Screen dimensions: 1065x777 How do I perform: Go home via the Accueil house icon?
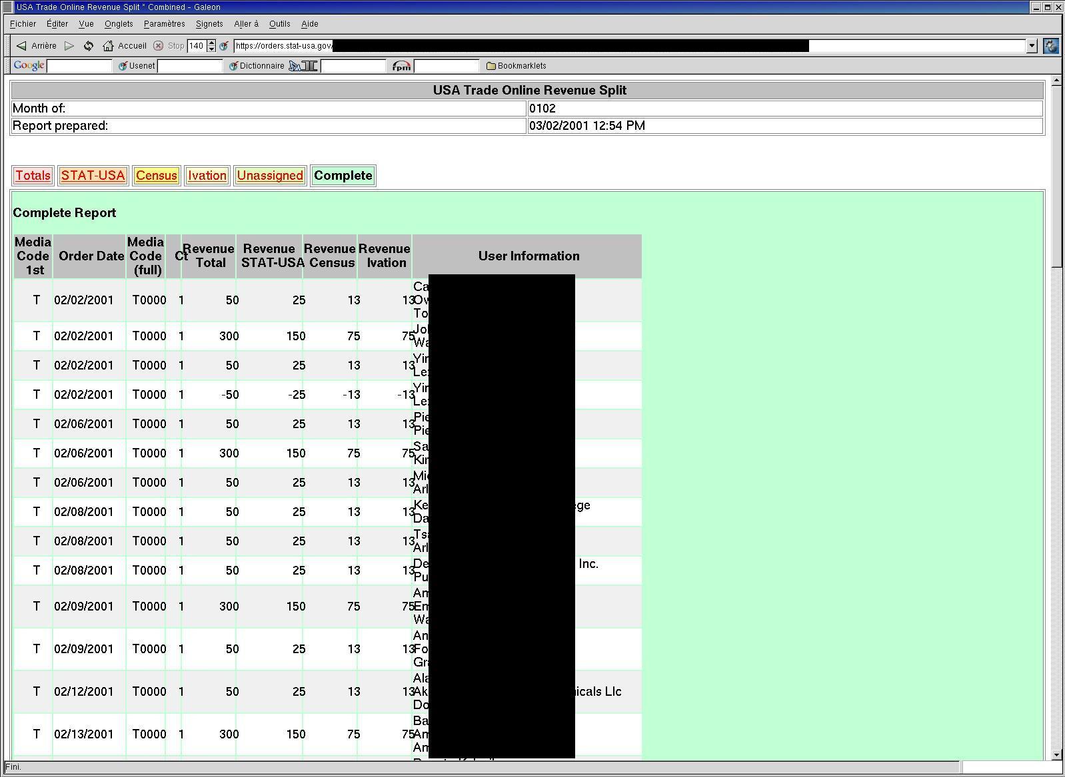coord(108,46)
